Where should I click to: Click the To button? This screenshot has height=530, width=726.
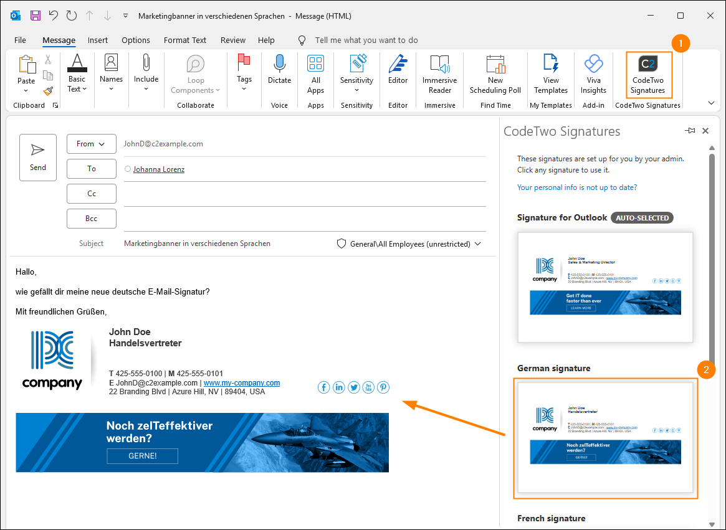tap(91, 169)
